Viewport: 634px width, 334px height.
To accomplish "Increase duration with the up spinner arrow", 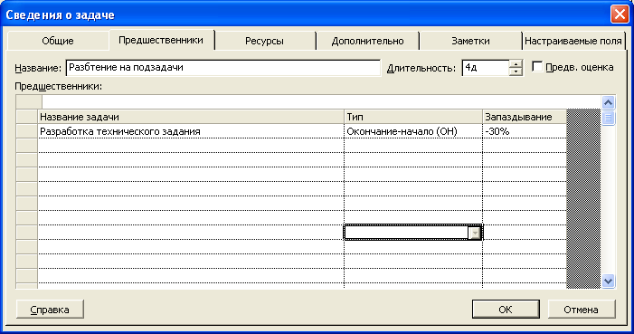I will 516,63.
